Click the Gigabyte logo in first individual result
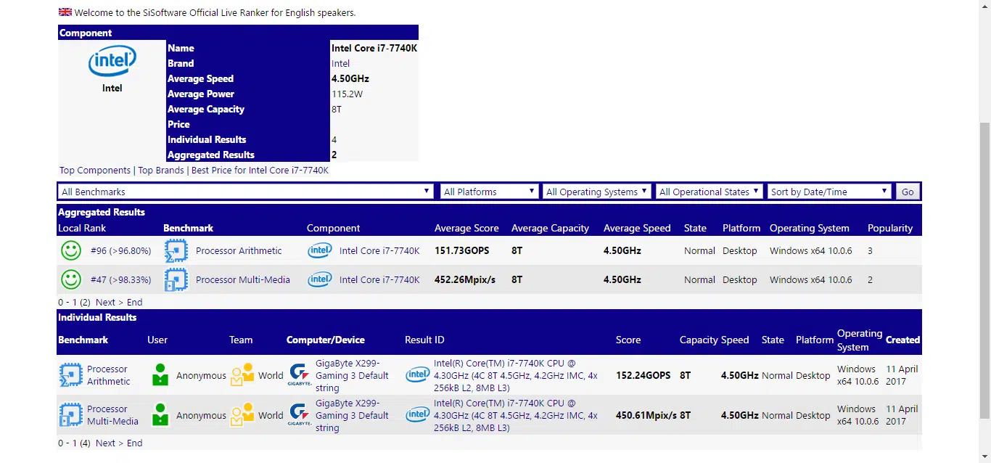The height and width of the screenshot is (463, 991). (300, 375)
